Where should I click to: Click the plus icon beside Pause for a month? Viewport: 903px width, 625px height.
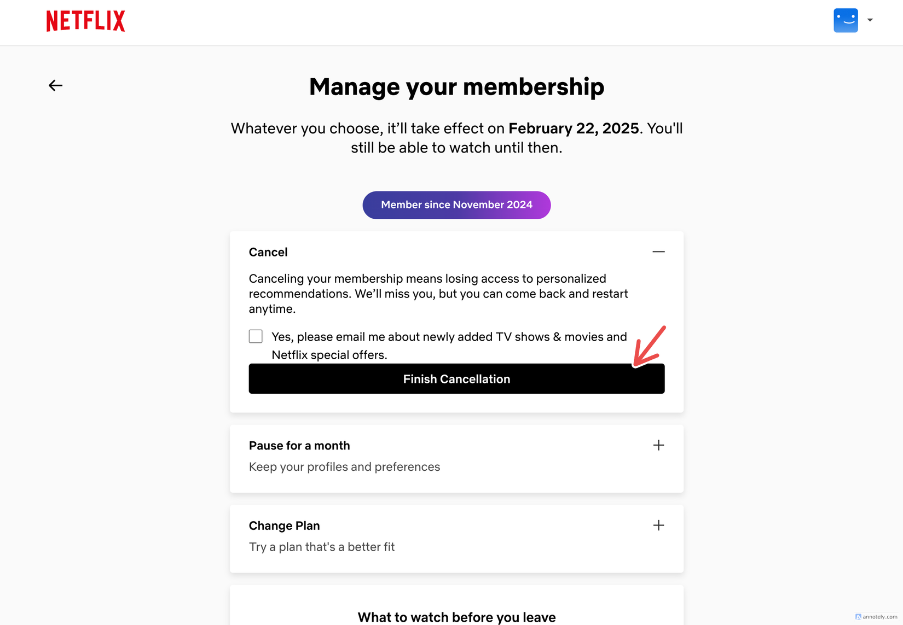click(659, 445)
